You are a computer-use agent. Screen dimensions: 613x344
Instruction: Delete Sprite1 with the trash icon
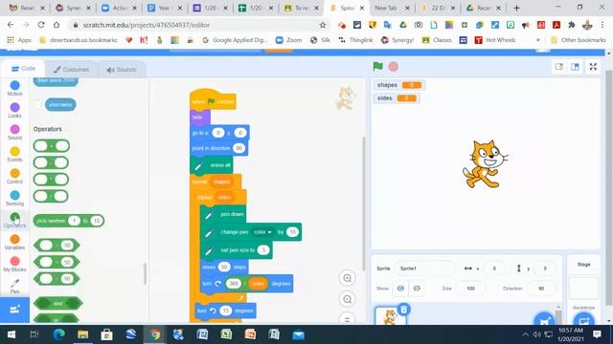[404, 310]
